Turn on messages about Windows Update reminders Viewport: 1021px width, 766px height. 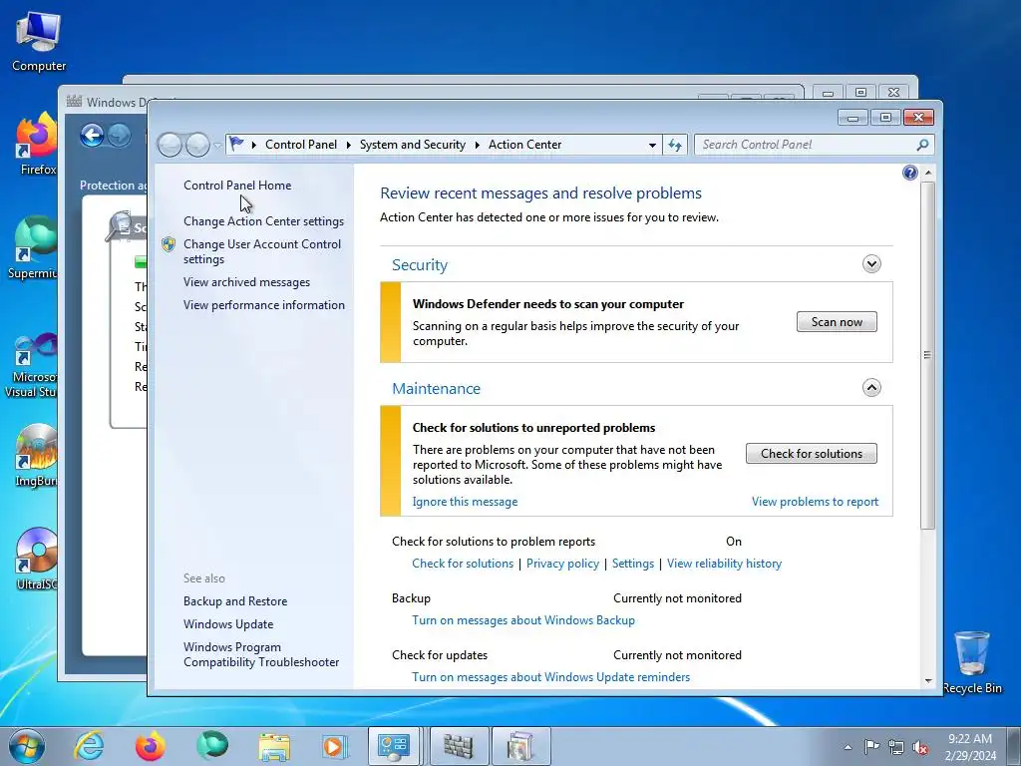tap(550, 677)
